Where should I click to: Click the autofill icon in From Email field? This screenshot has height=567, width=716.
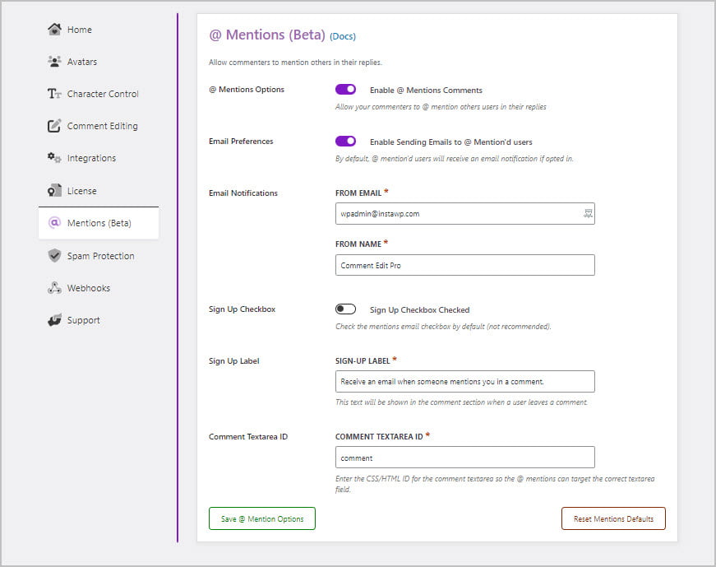tap(587, 213)
